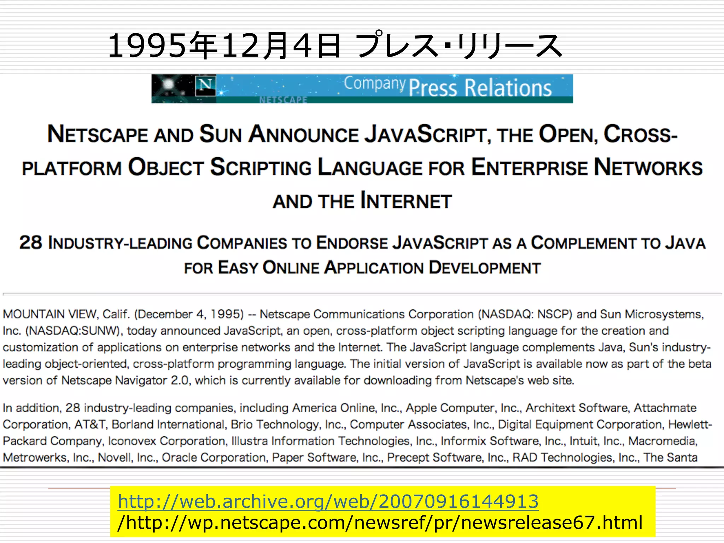Click text 'version of Netscape Navigator 2.0'
Screen dimensions: 724x543
tap(97, 380)
